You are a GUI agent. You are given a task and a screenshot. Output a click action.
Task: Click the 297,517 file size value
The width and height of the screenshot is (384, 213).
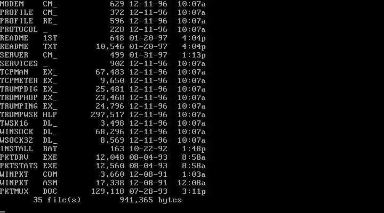(x=108, y=114)
